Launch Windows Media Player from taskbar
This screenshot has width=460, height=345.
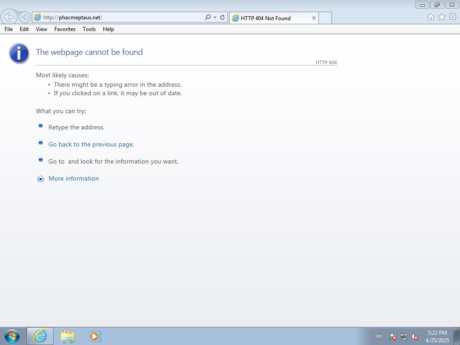coord(95,336)
